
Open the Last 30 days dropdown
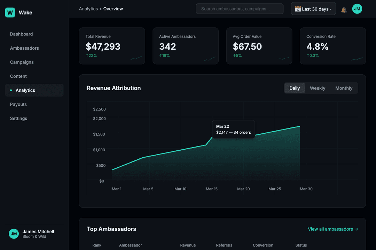click(x=313, y=9)
